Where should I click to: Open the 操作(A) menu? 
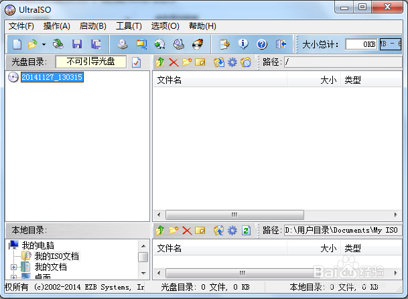pos(57,26)
